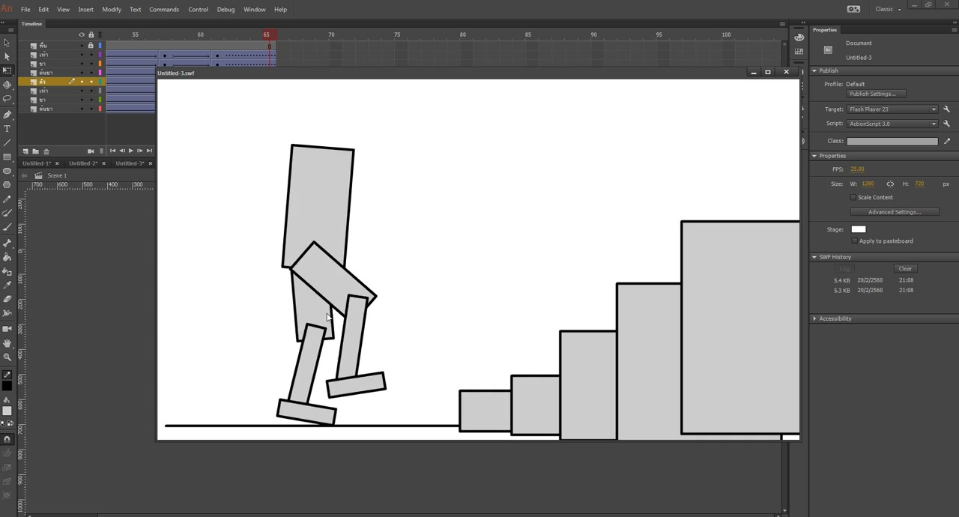Open the Stage color swatch
The height and width of the screenshot is (517, 959).
point(859,230)
